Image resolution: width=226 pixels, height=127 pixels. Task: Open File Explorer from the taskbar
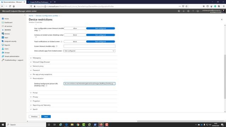(72, 125)
